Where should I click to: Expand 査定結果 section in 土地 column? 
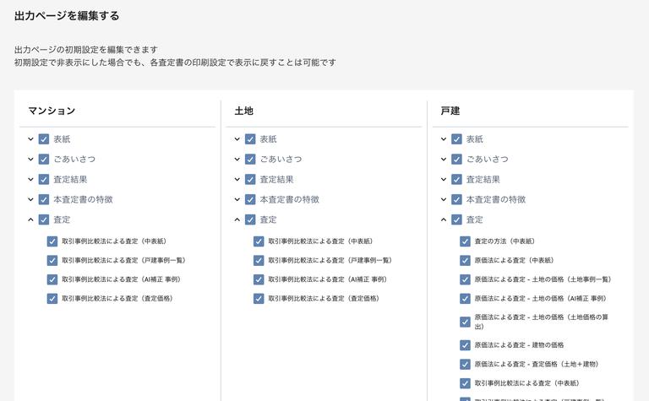point(237,180)
